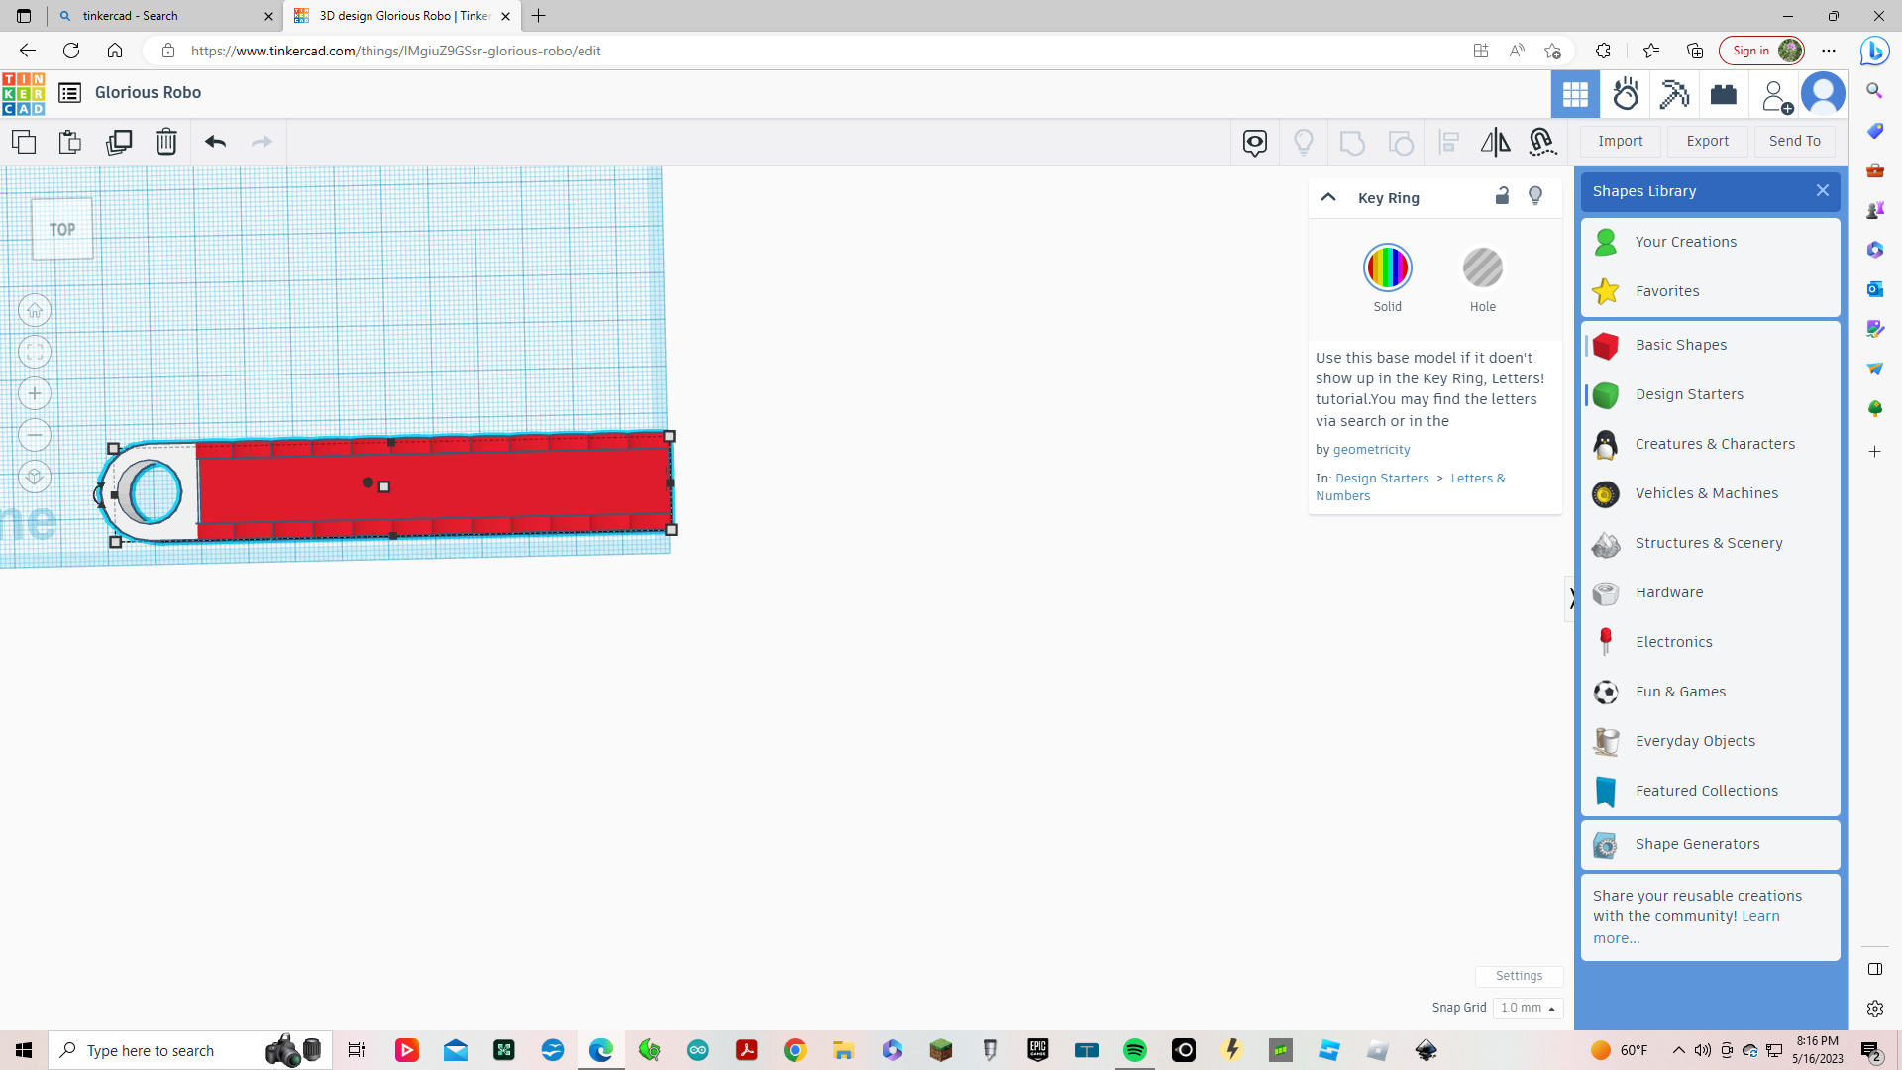This screenshot has width=1902, height=1070.
Task: Open the Align tool
Action: [1448, 142]
